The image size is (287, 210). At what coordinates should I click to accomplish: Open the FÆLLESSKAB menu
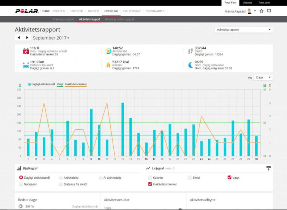132,11
